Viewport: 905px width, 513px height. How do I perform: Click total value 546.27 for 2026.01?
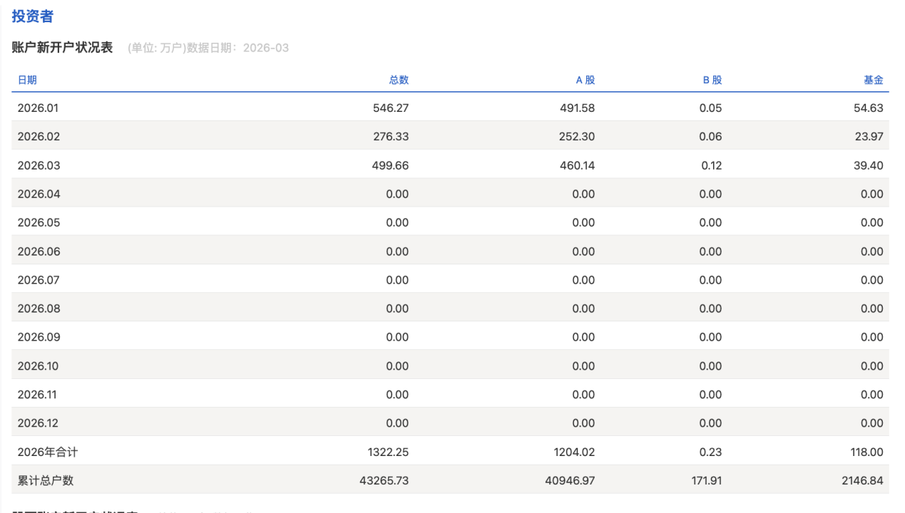[391, 108]
